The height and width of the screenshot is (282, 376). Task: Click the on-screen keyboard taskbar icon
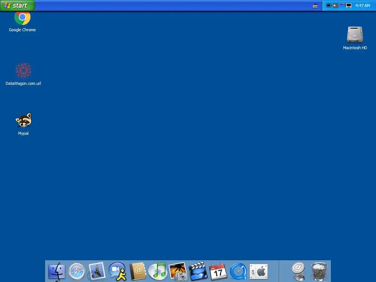[x=315, y=6]
